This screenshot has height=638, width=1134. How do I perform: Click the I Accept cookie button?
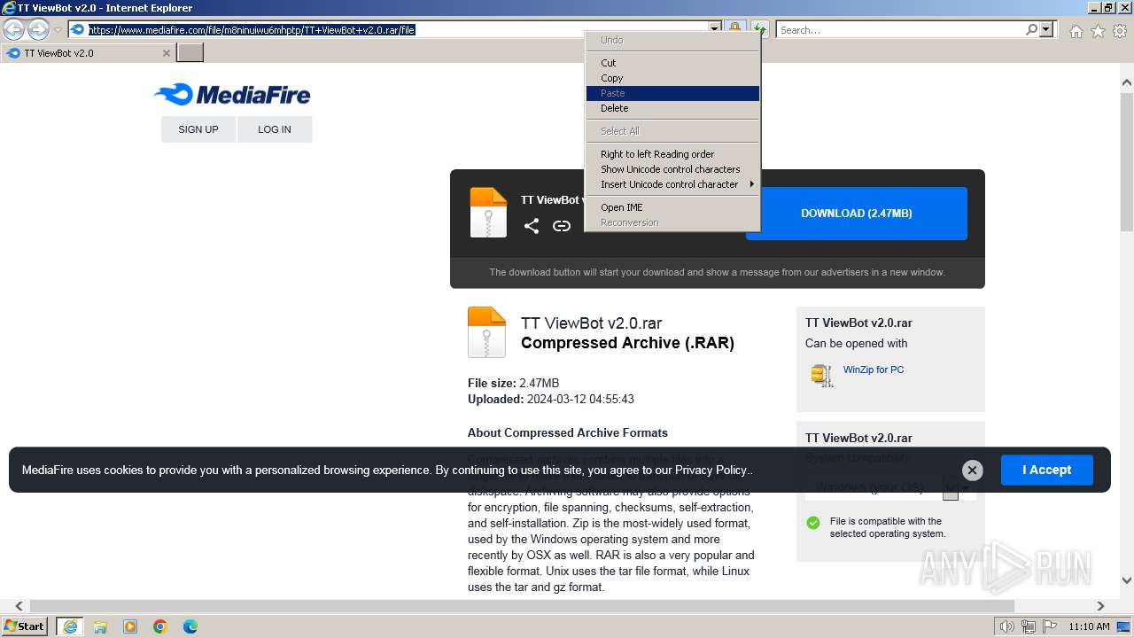pos(1047,470)
